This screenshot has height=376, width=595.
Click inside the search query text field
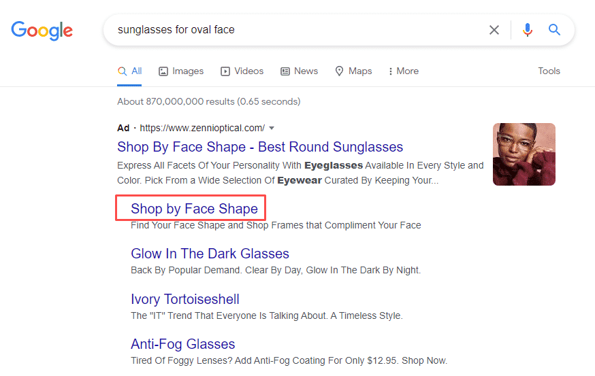click(x=293, y=30)
